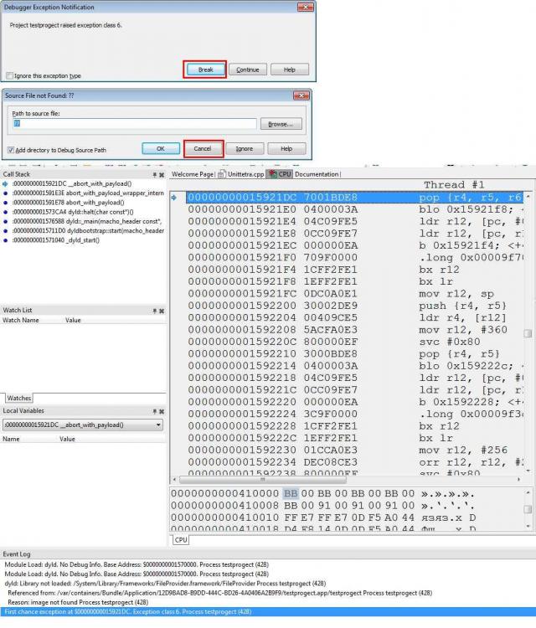The width and height of the screenshot is (536, 628).
Task: Select memory dump row 0000000000410000
Action: [x=323, y=493]
